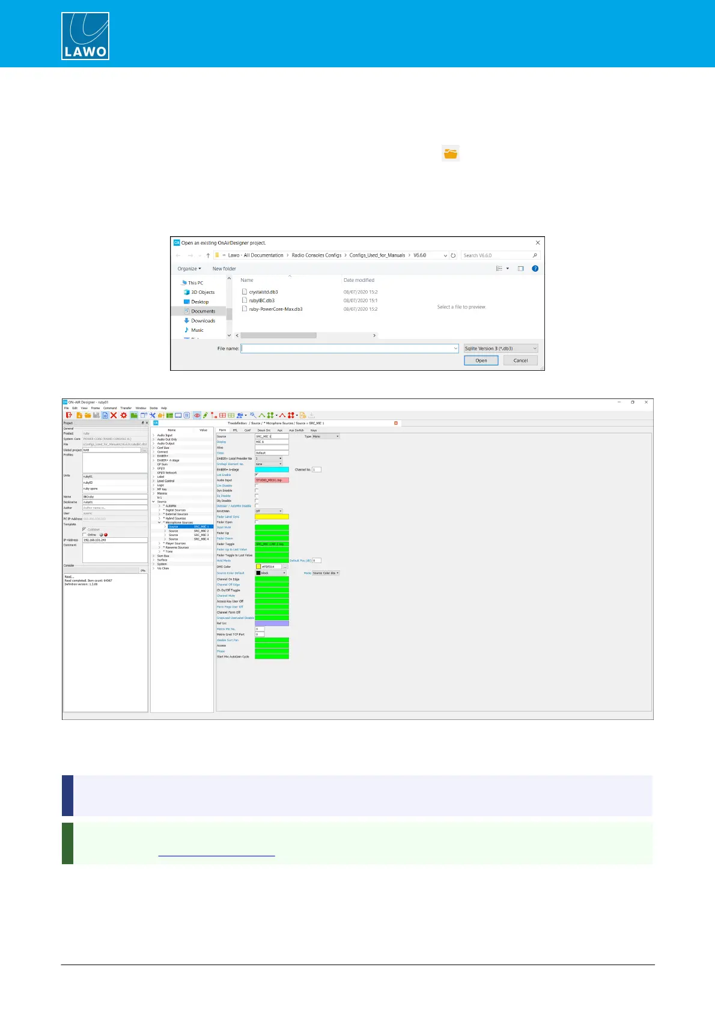Toggle the Coldstart checkbox in Project panel

pyautogui.click(x=84, y=529)
